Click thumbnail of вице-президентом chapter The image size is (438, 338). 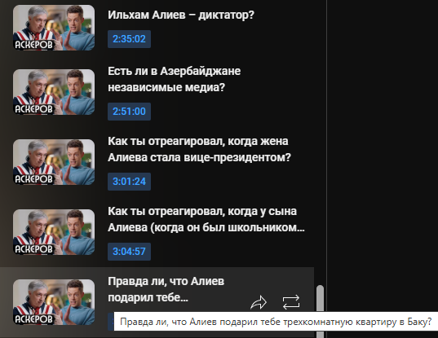(54, 162)
